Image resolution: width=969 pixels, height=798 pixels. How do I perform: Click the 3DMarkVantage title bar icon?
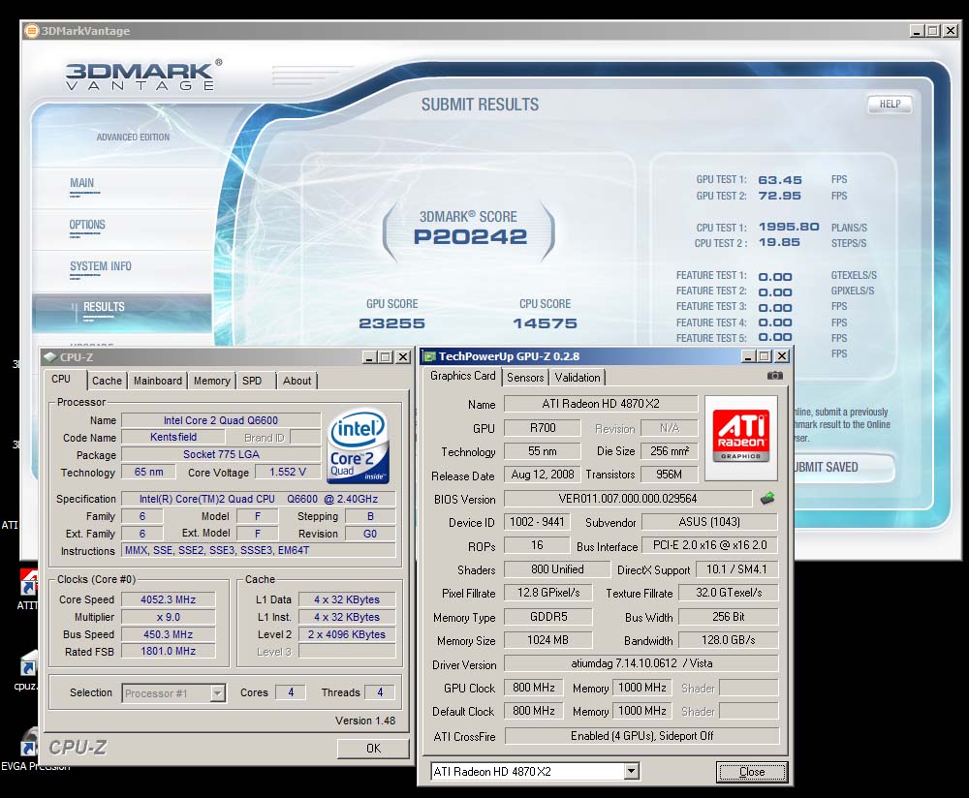pyautogui.click(x=32, y=30)
